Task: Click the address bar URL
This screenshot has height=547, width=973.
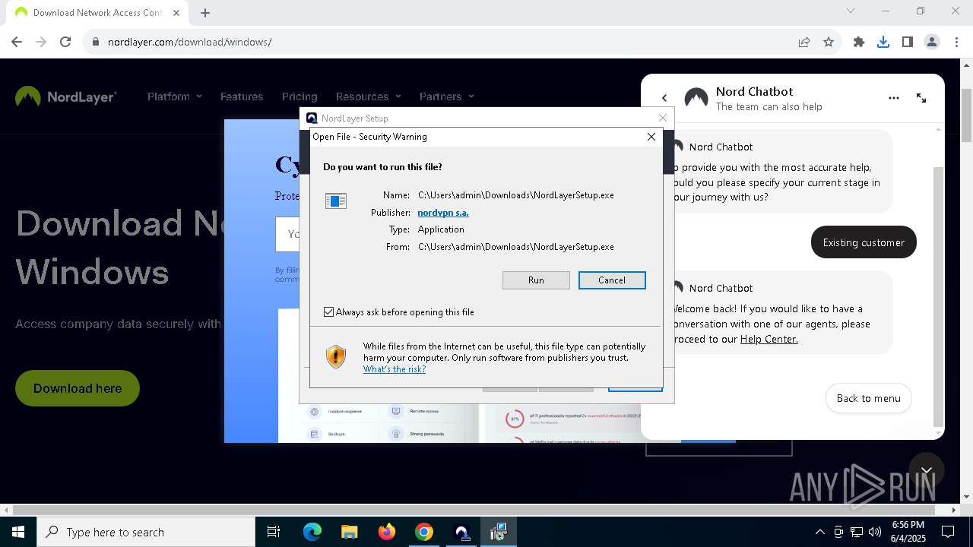Action: click(x=190, y=42)
